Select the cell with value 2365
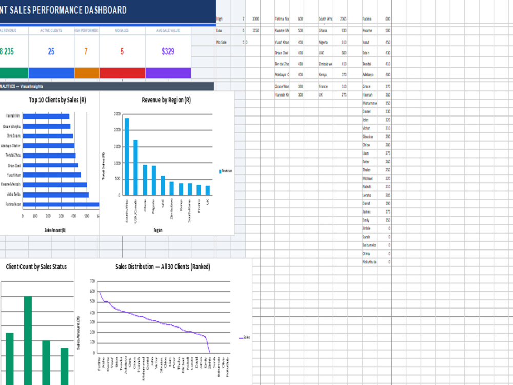513x385 pixels. tap(340, 19)
